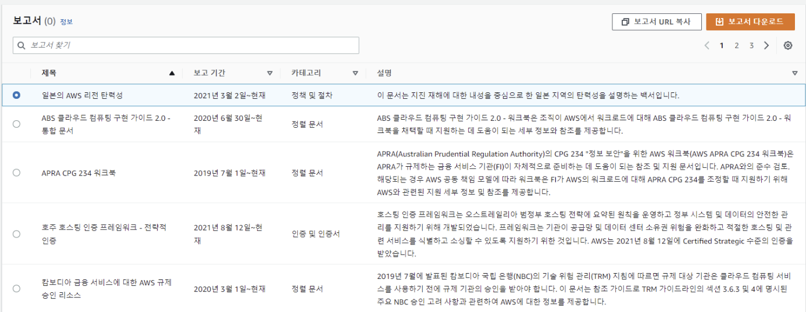Click the previous page left chevron
The height and width of the screenshot is (312, 806).
pos(707,45)
